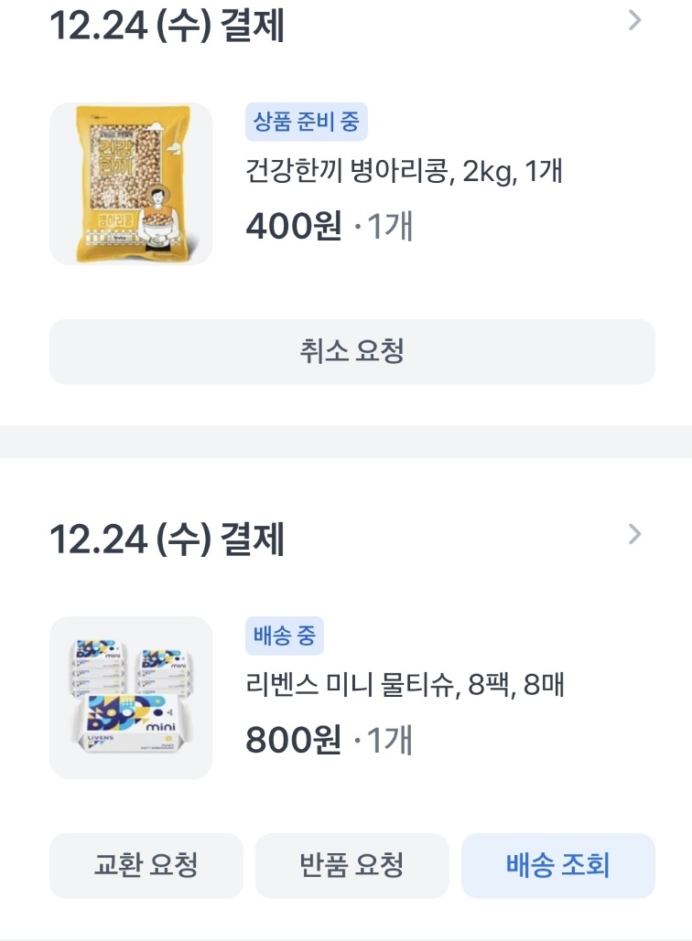This screenshot has height=941, width=692.
Task: Open the chickpea order's 12.24 (수) 결제 header
Action: [x=167, y=26]
